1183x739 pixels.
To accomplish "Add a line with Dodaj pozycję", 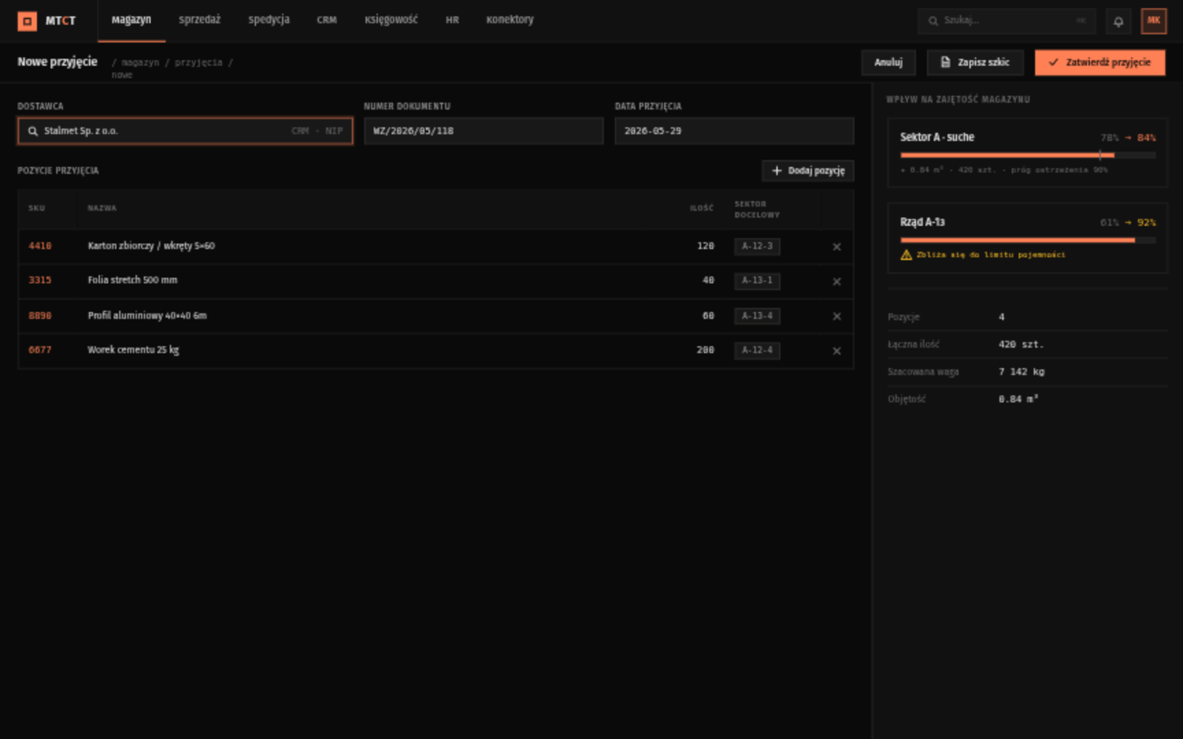I will [808, 171].
